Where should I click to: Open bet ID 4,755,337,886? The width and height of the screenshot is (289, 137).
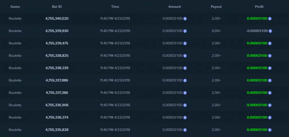coord(57,80)
